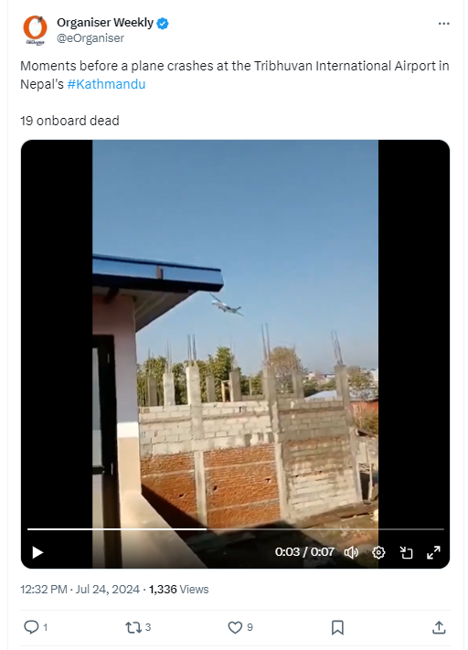Toggle picture-in-picture mode icon
This screenshot has height=650, width=468.
tap(406, 552)
